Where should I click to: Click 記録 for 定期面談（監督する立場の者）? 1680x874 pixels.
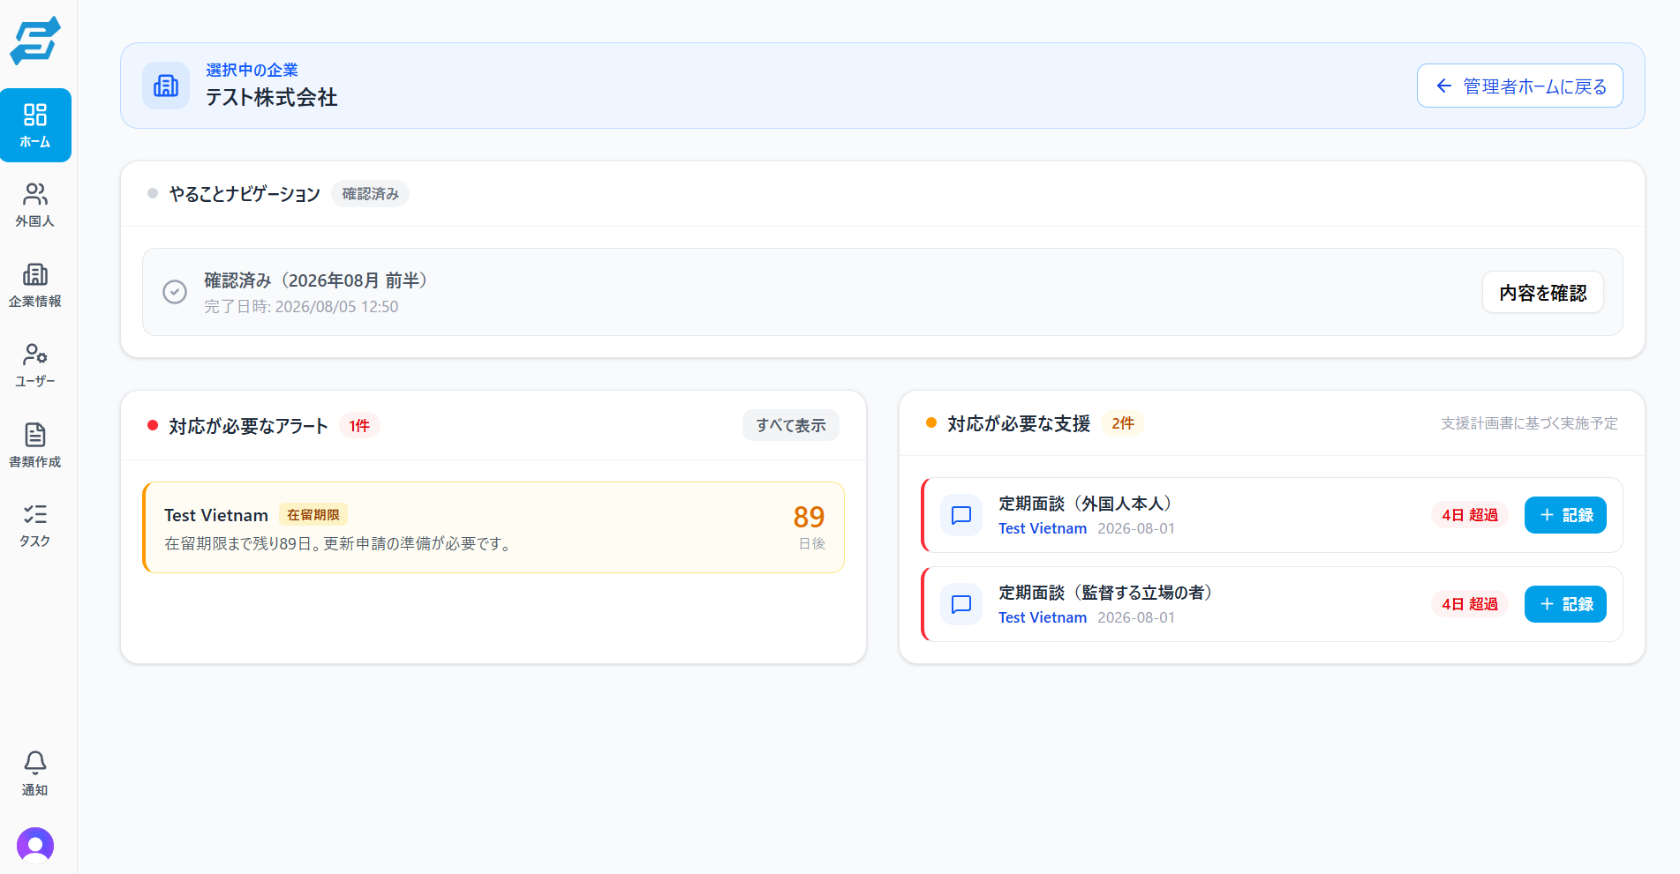[1565, 604]
